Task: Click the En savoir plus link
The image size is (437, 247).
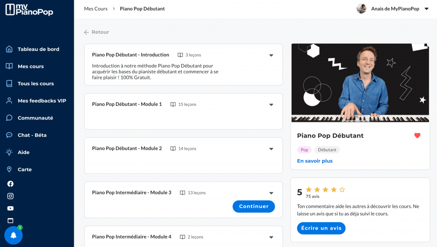Action: click(315, 161)
